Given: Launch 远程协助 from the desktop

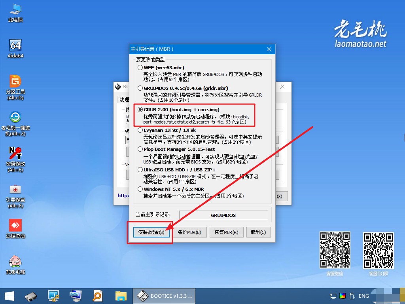Looking at the screenshot, I should (15, 228).
